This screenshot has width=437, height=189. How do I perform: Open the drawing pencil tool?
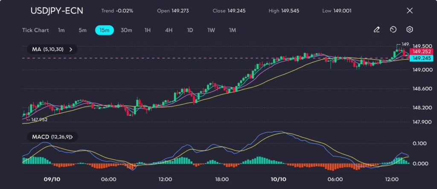pyautogui.click(x=376, y=30)
